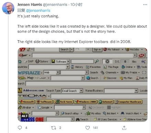Click the Search eBay toolbar item
The image size is (151, 133).
pos(70,113)
